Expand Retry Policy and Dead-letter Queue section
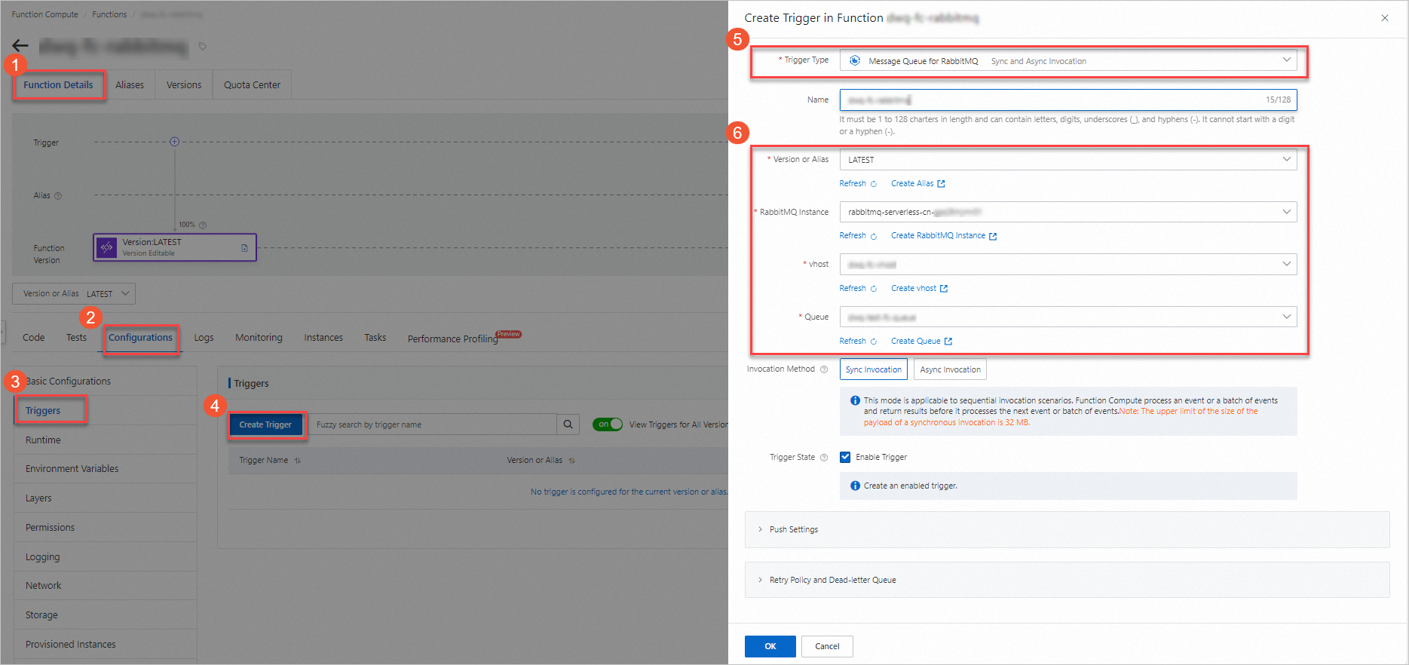Screen dimensions: 1409x665 tap(1067, 580)
